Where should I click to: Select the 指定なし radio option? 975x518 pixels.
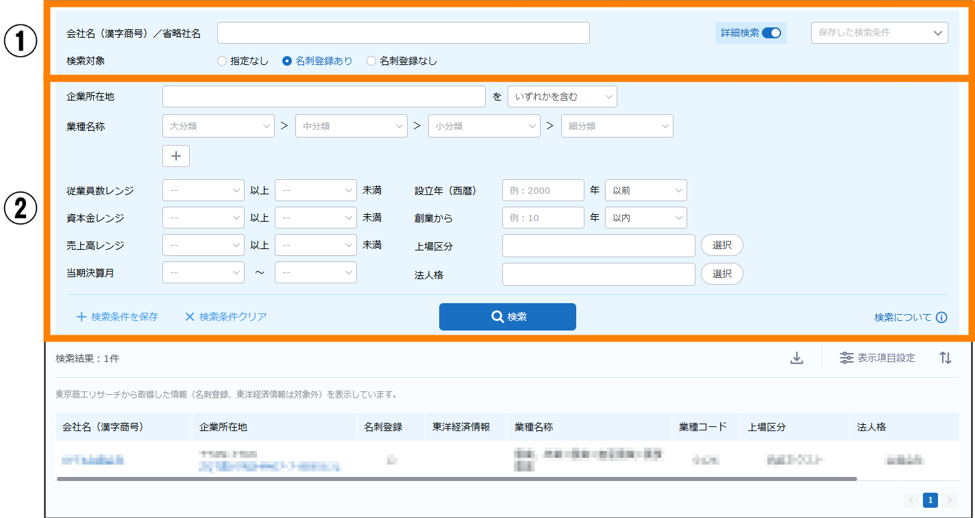tap(222, 61)
